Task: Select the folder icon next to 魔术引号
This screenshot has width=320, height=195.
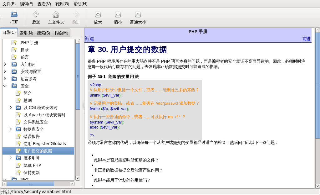Action: tap(18, 158)
